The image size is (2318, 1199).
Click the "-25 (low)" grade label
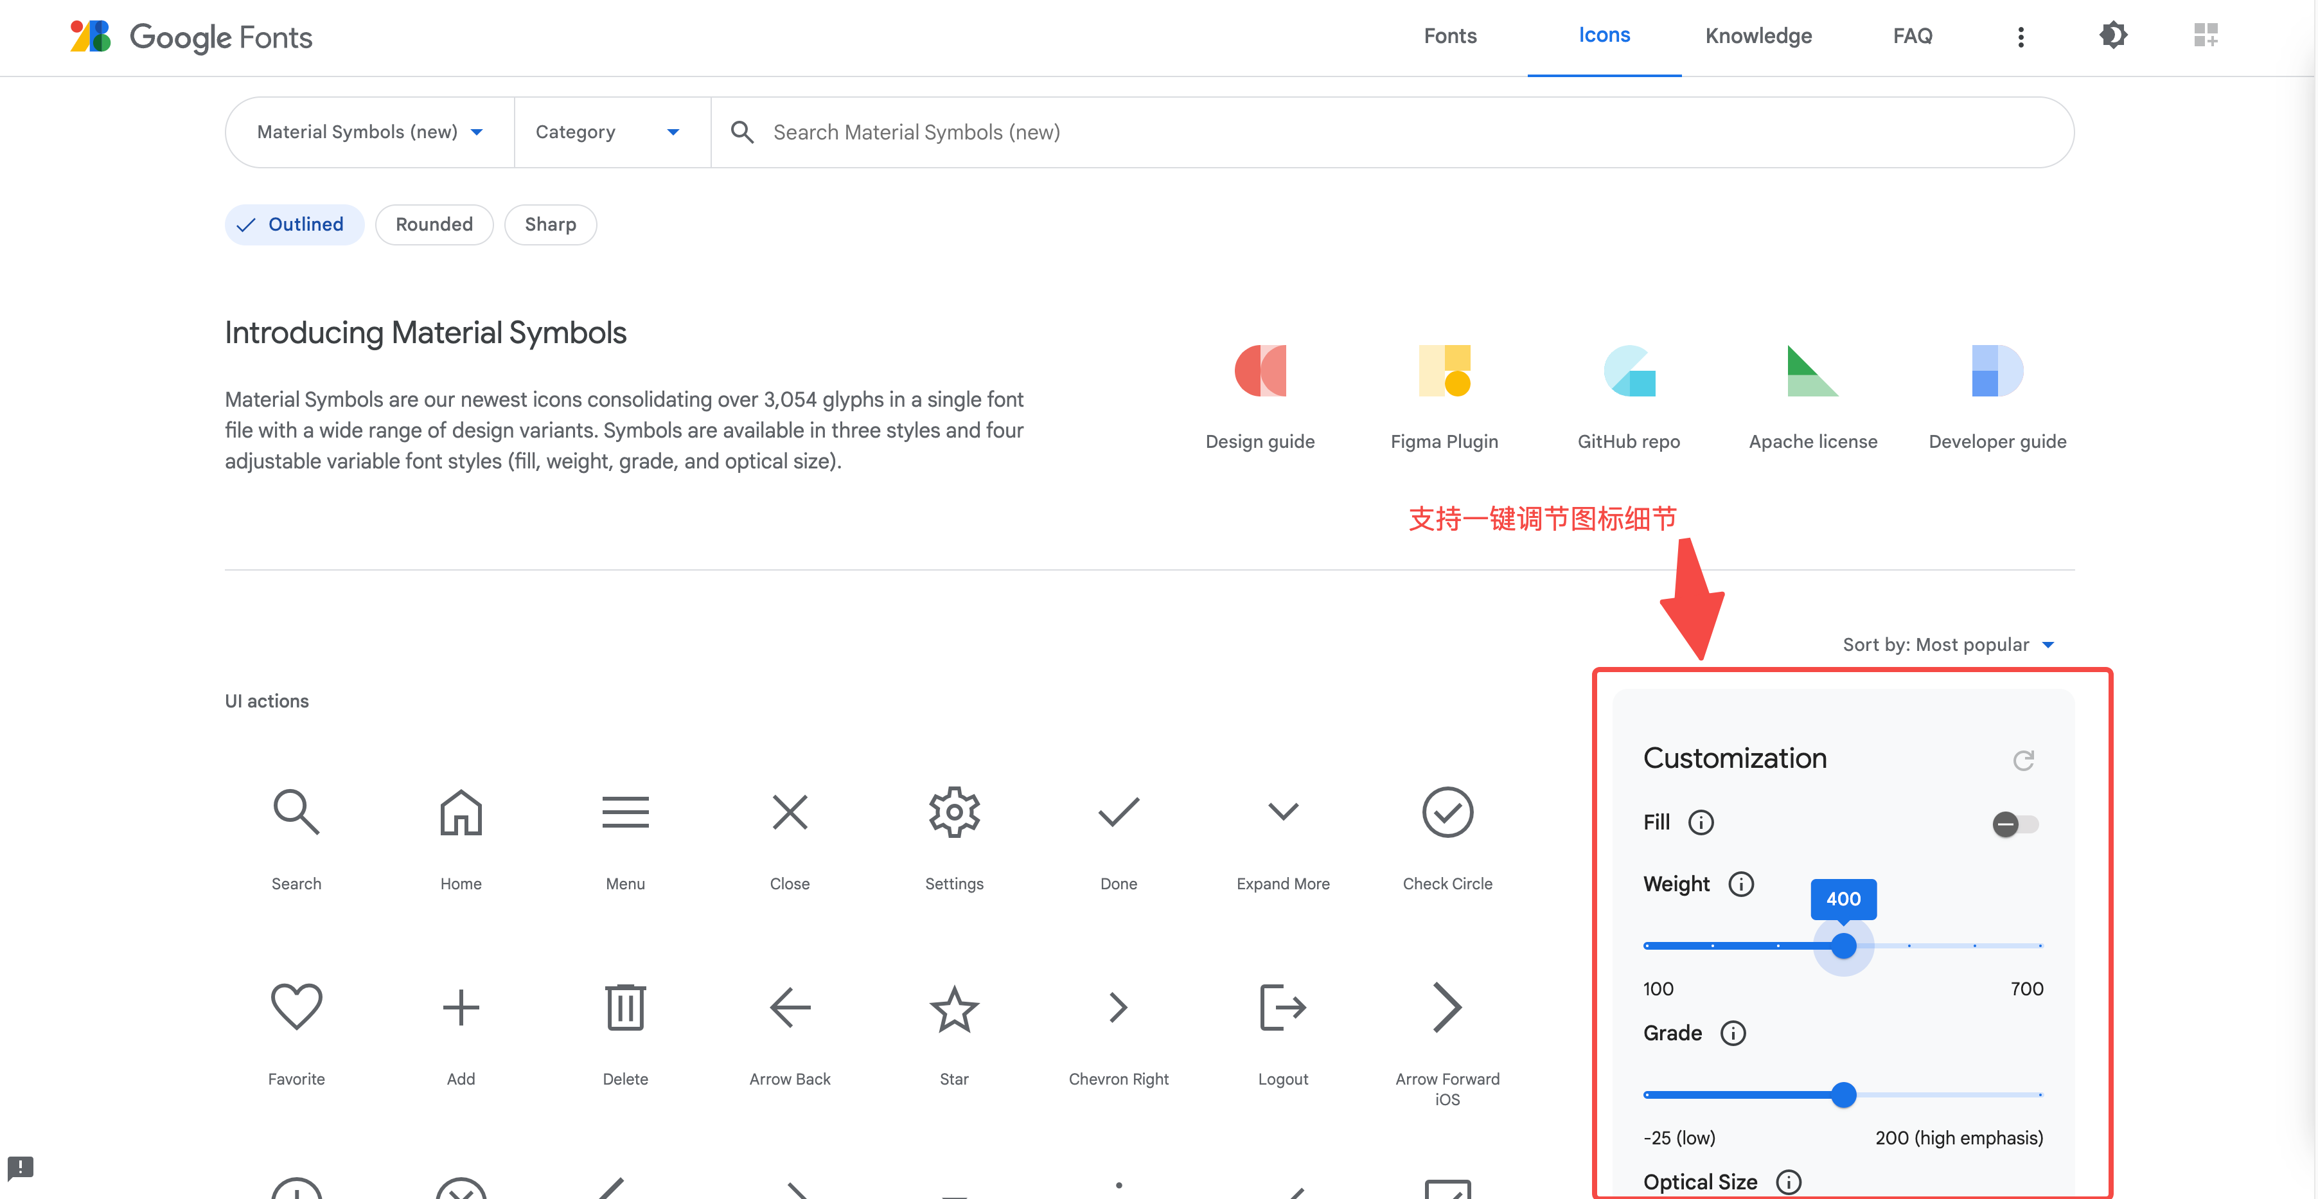1678,1138
